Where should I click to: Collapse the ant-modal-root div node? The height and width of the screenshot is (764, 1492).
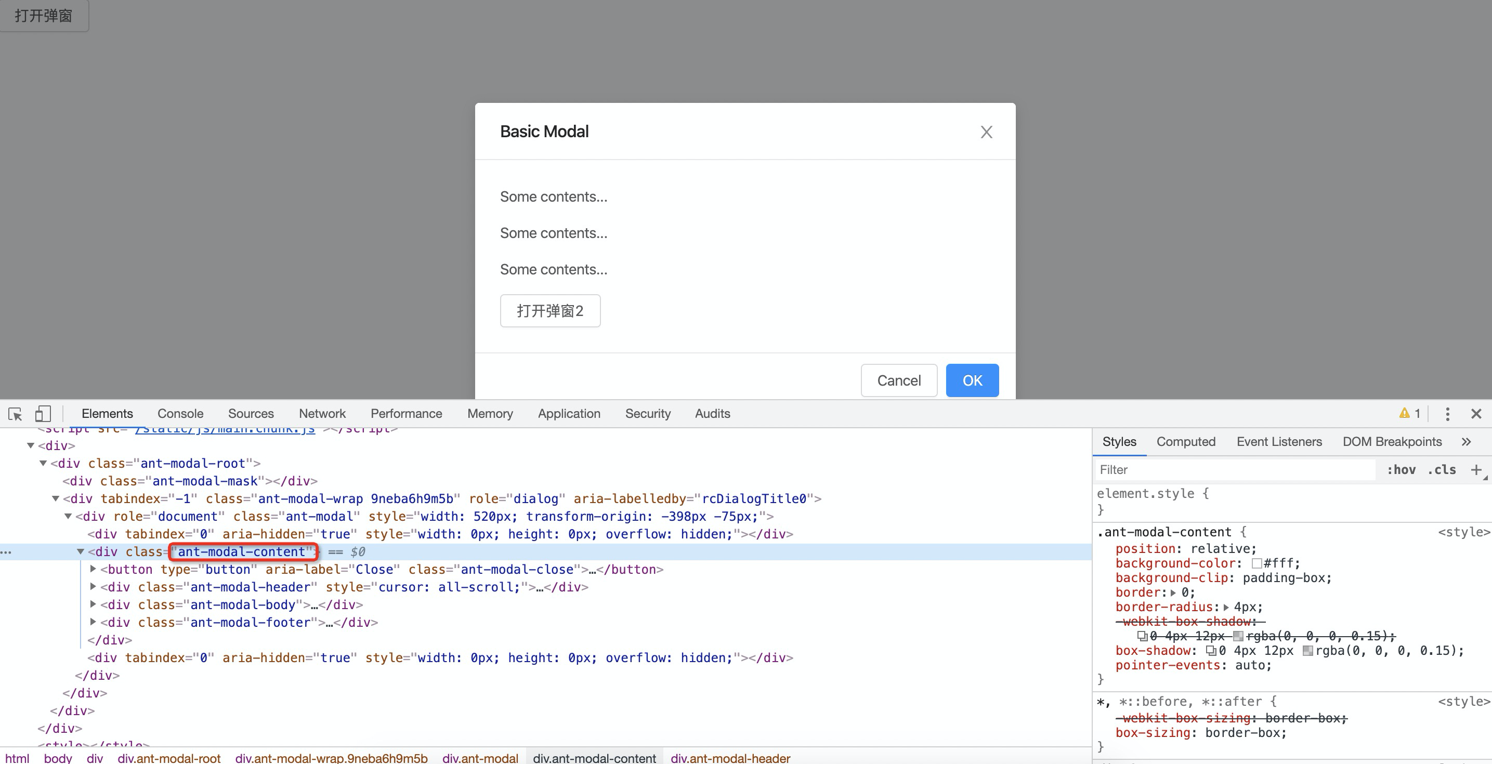43,464
